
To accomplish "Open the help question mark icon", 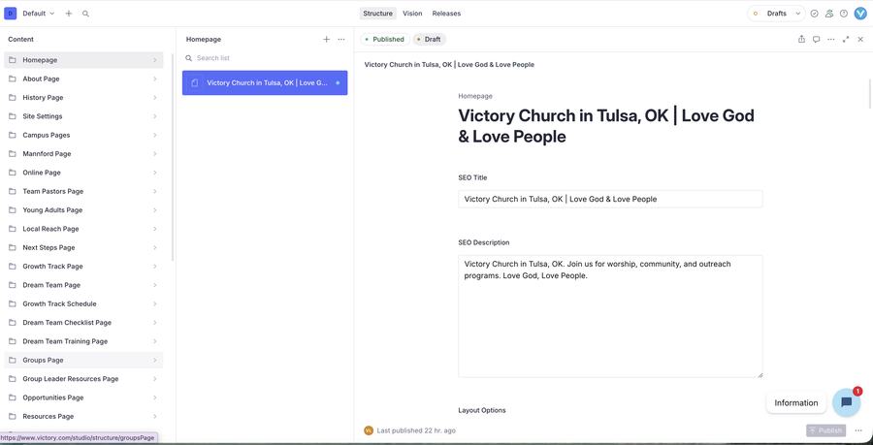I will coord(844,14).
